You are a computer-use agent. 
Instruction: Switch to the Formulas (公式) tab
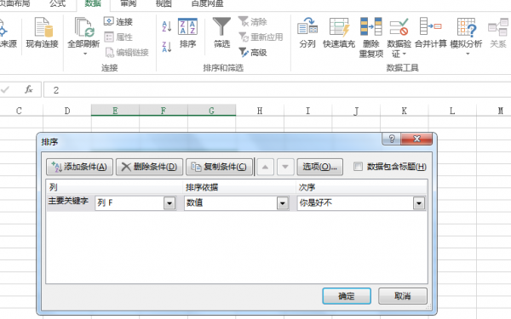[58, 4]
